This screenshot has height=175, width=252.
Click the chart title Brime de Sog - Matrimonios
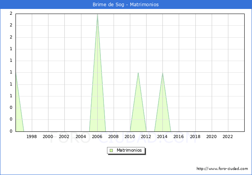[x=126, y=5]
